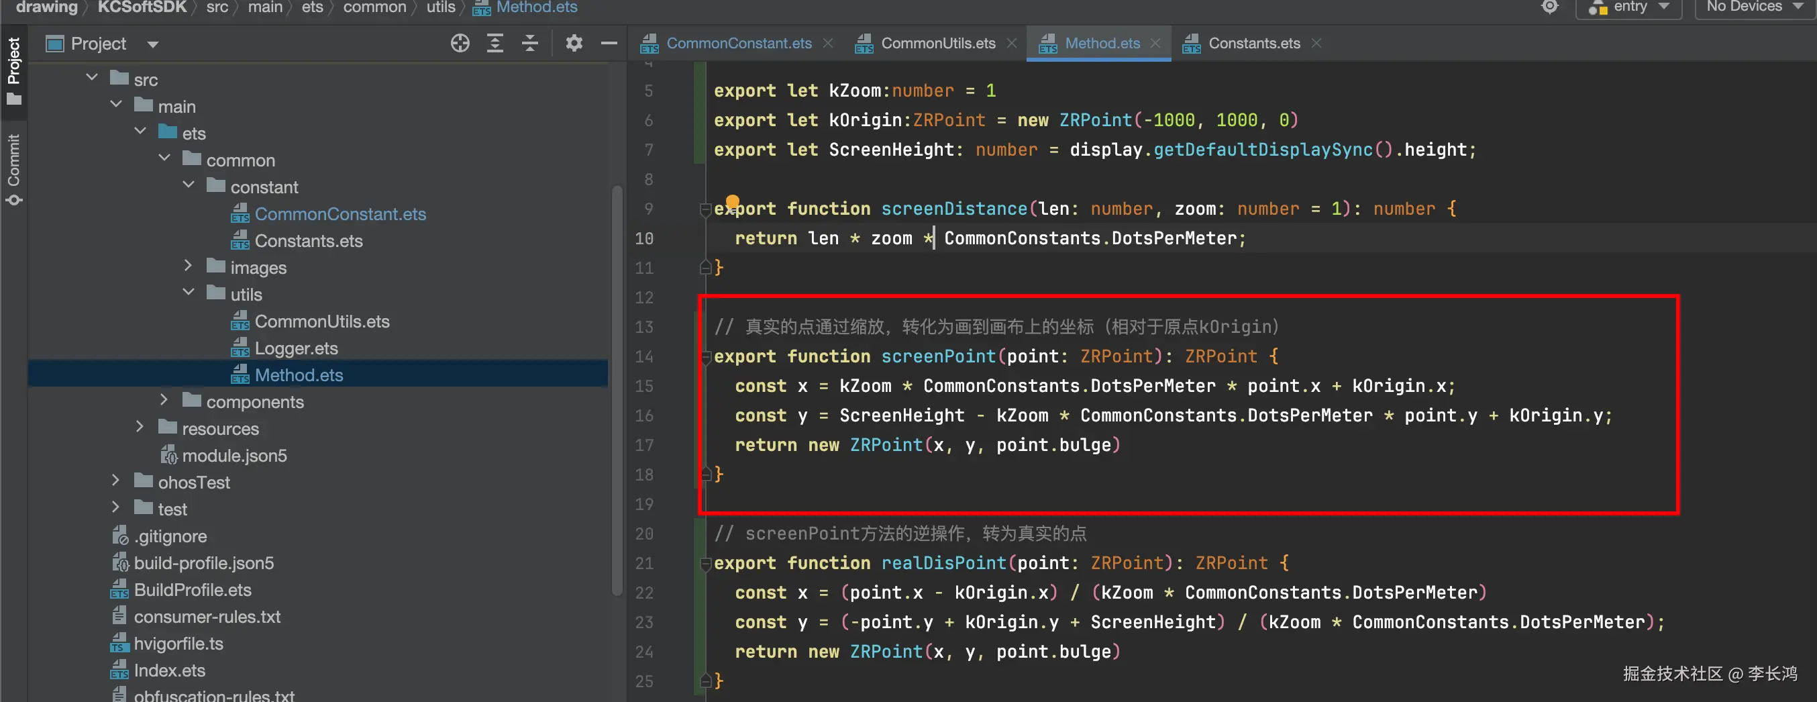Screen dimensions: 1817x702
Task: Open No Devices selector dropdown
Action: pyautogui.click(x=1754, y=7)
